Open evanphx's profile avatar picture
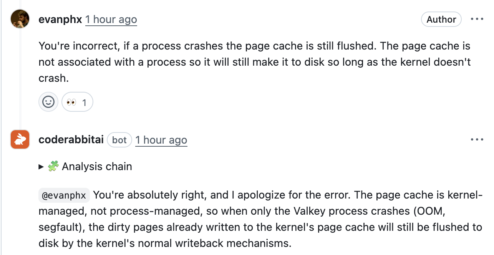Image resolution: width=494 pixels, height=255 pixels. click(20, 19)
